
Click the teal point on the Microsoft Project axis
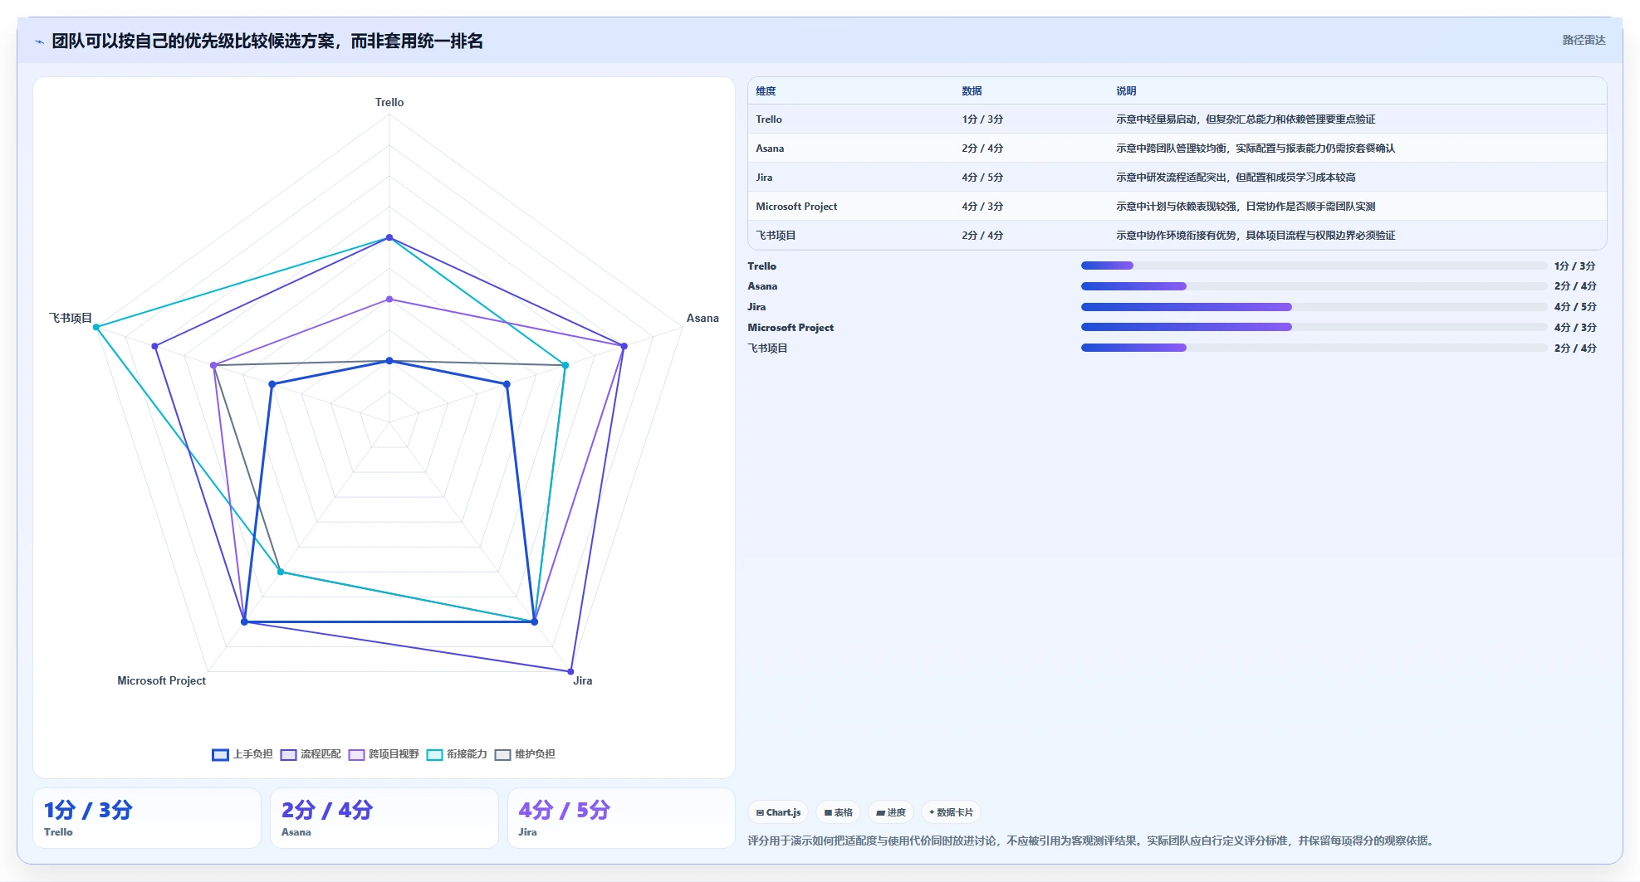point(281,572)
